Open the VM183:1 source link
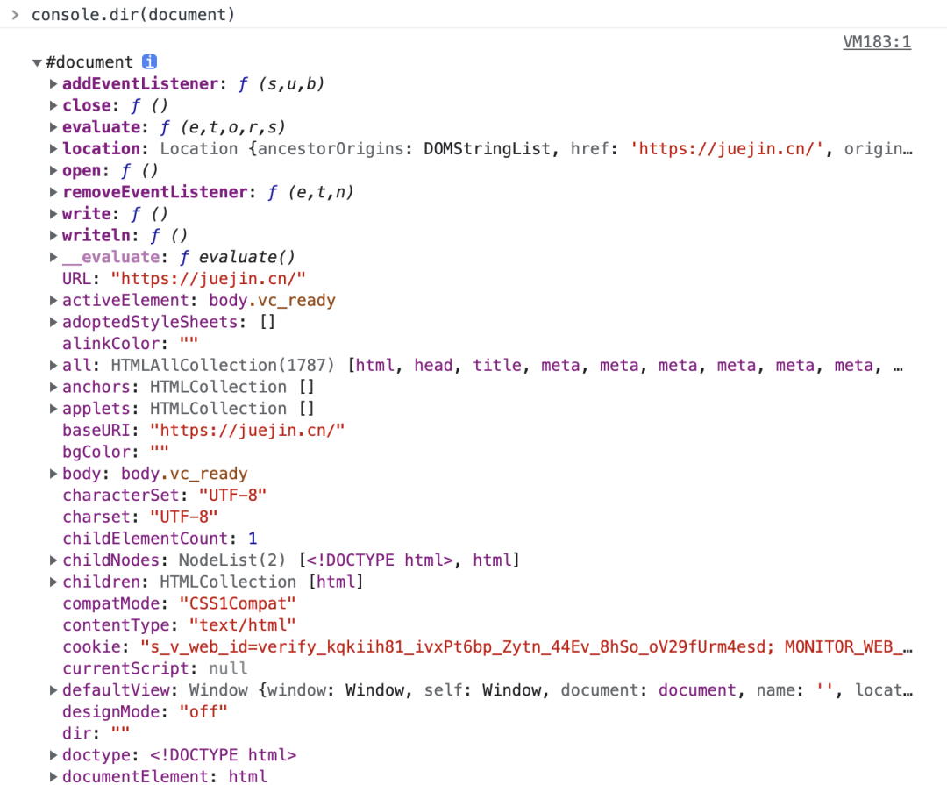The height and width of the screenshot is (785, 947). [x=876, y=42]
